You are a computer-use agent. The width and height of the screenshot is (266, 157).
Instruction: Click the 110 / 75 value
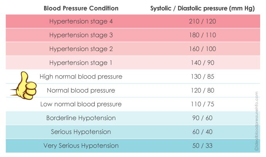pyautogui.click(x=203, y=104)
